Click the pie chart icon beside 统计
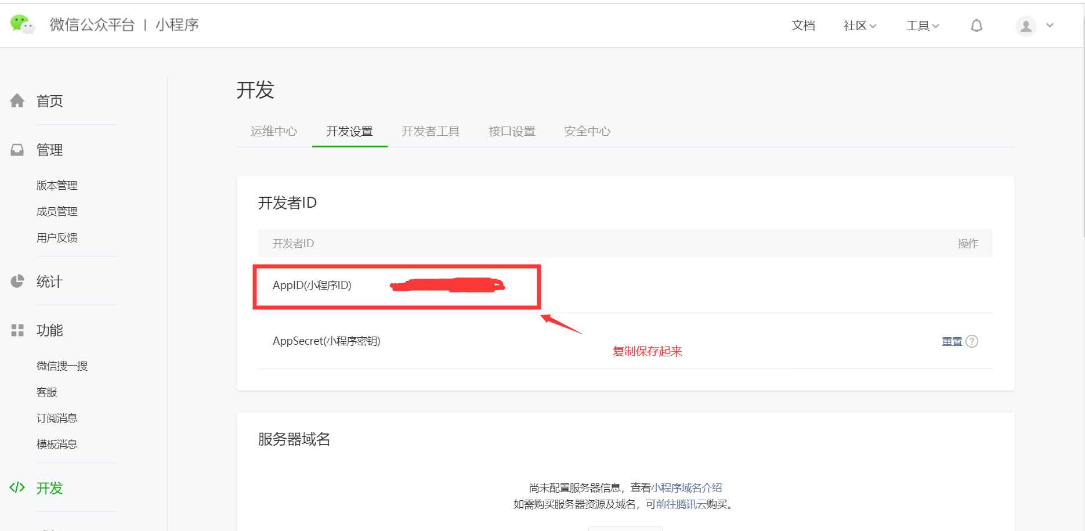This screenshot has width=1085, height=531. point(17,281)
